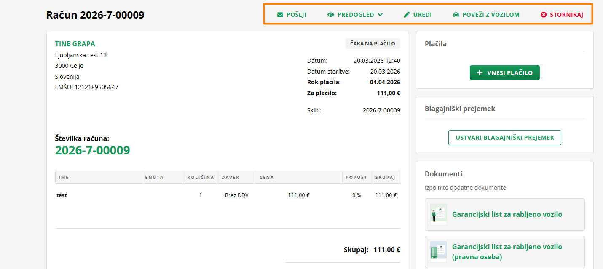Select Poveži z vozilom action

coord(491,15)
